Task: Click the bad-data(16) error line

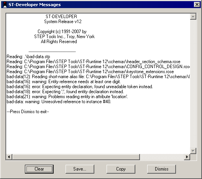Action: pos(80,87)
